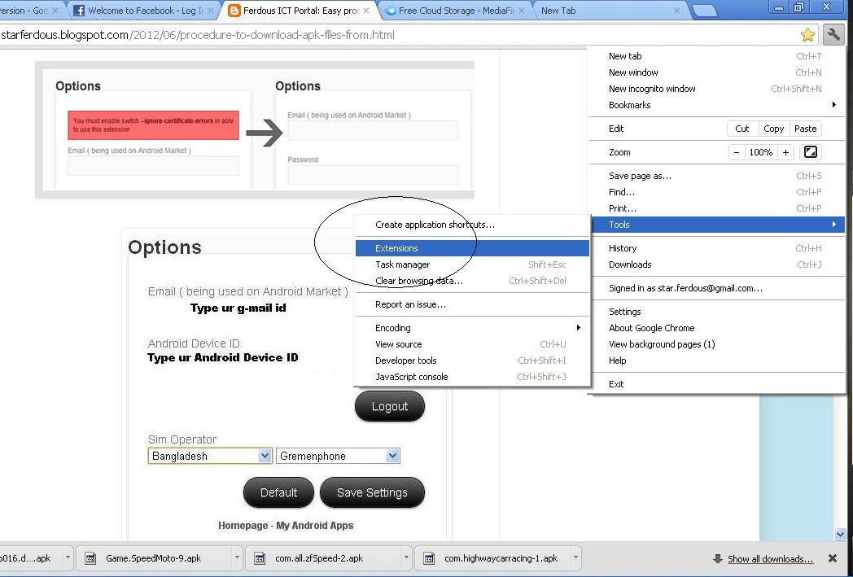Open Developer tools from submenu
The width and height of the screenshot is (853, 577).
(471, 361)
